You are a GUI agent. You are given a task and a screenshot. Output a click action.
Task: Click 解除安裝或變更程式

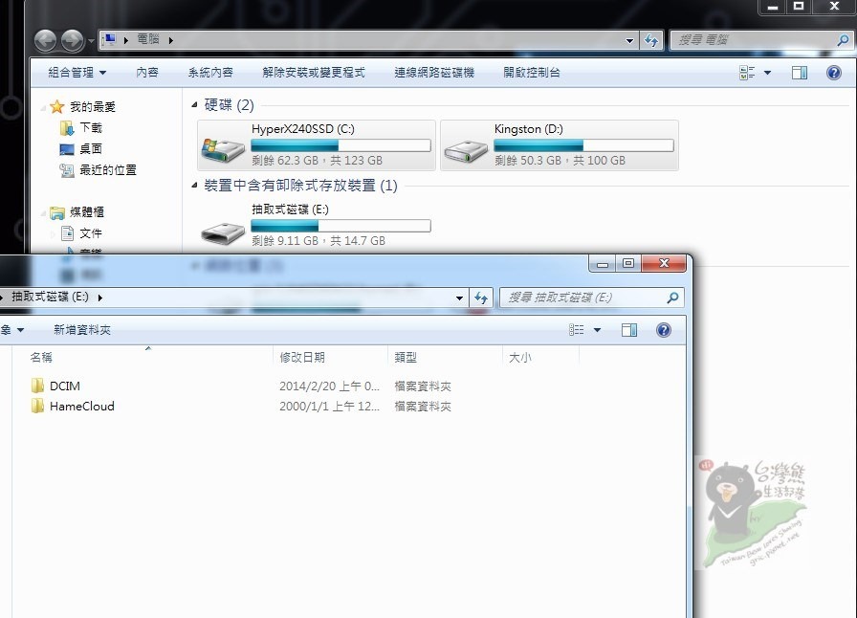click(x=314, y=73)
